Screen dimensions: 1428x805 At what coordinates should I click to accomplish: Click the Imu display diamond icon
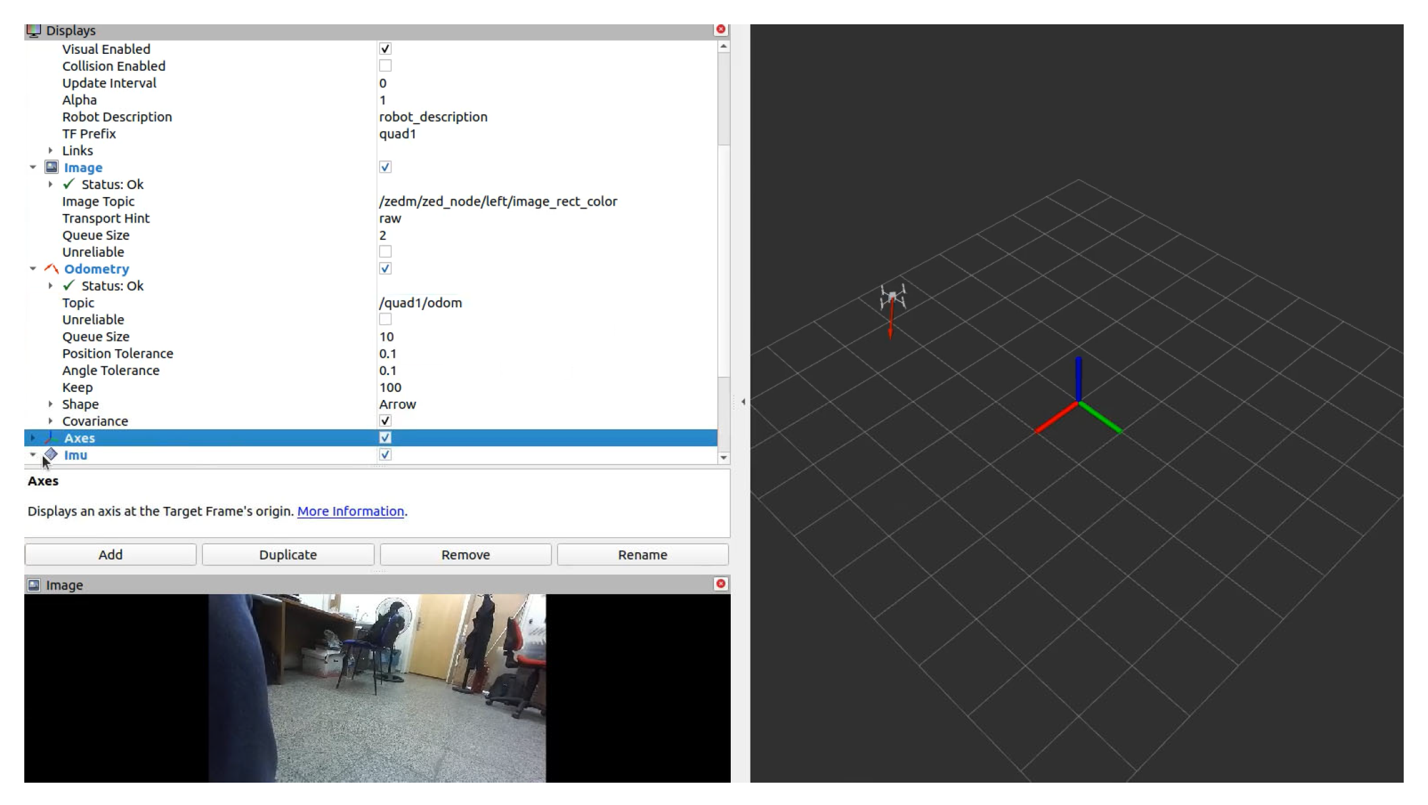[x=51, y=454]
